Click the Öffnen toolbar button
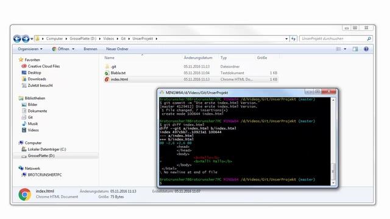This screenshot has height=219, width=390. tap(60, 49)
